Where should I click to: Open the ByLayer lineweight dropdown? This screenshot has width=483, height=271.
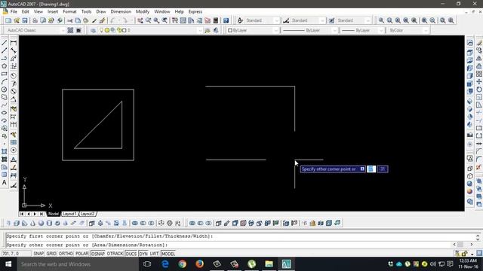(381, 30)
